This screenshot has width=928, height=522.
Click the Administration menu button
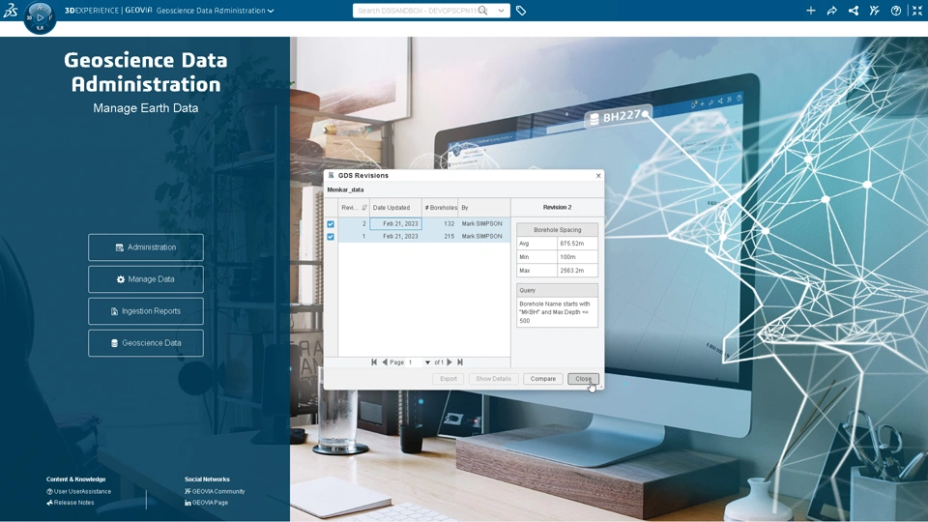(x=146, y=247)
